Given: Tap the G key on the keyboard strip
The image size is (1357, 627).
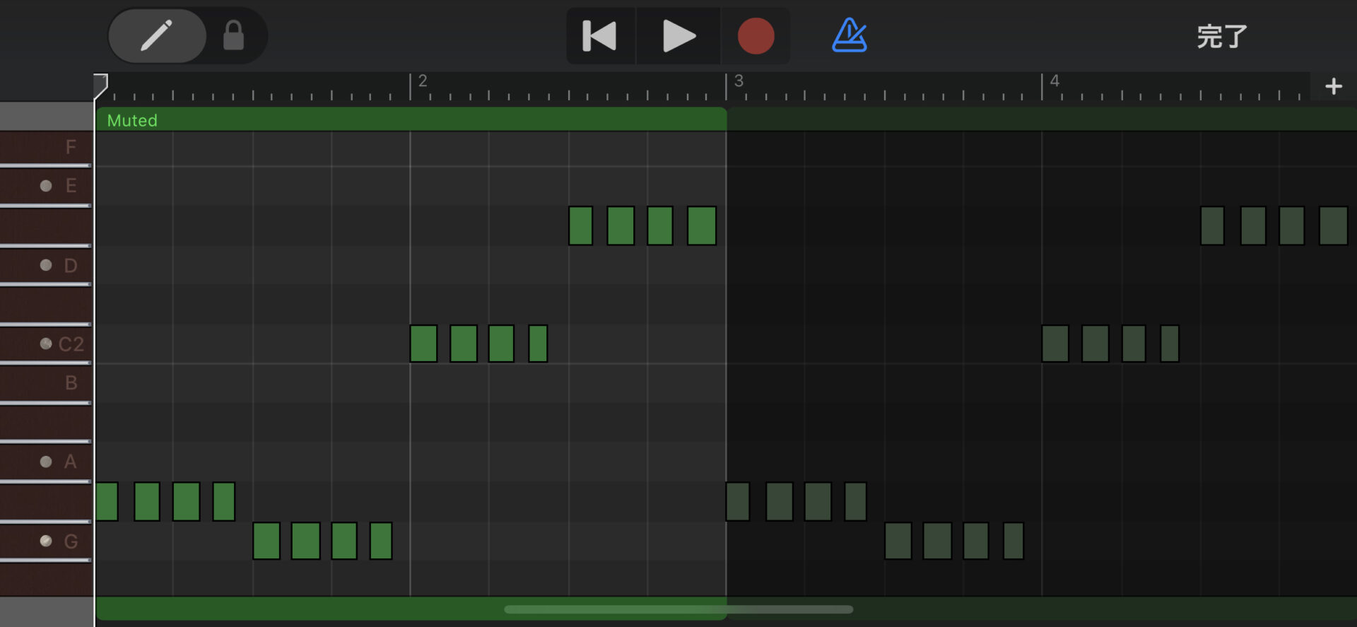Looking at the screenshot, I should (47, 541).
